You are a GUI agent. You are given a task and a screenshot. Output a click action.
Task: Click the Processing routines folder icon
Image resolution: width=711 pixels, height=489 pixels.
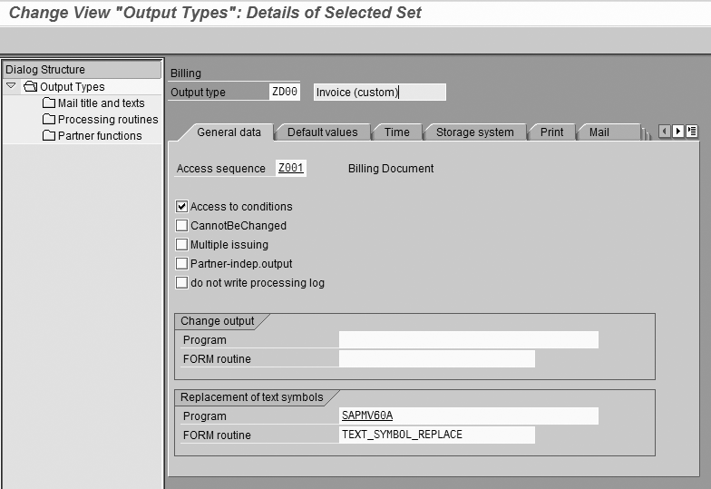click(x=49, y=120)
